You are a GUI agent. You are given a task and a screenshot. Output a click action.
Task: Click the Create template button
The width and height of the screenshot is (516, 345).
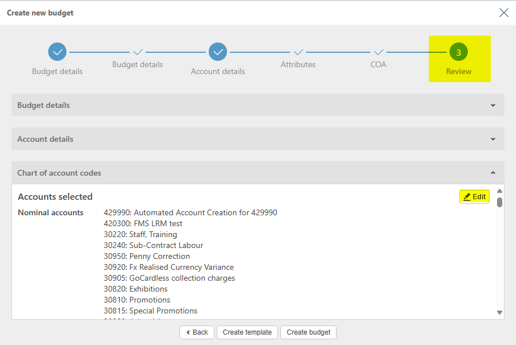click(247, 332)
